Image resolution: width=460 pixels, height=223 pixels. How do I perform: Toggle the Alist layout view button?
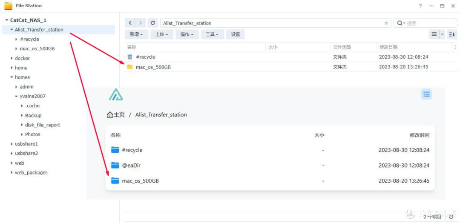click(426, 94)
